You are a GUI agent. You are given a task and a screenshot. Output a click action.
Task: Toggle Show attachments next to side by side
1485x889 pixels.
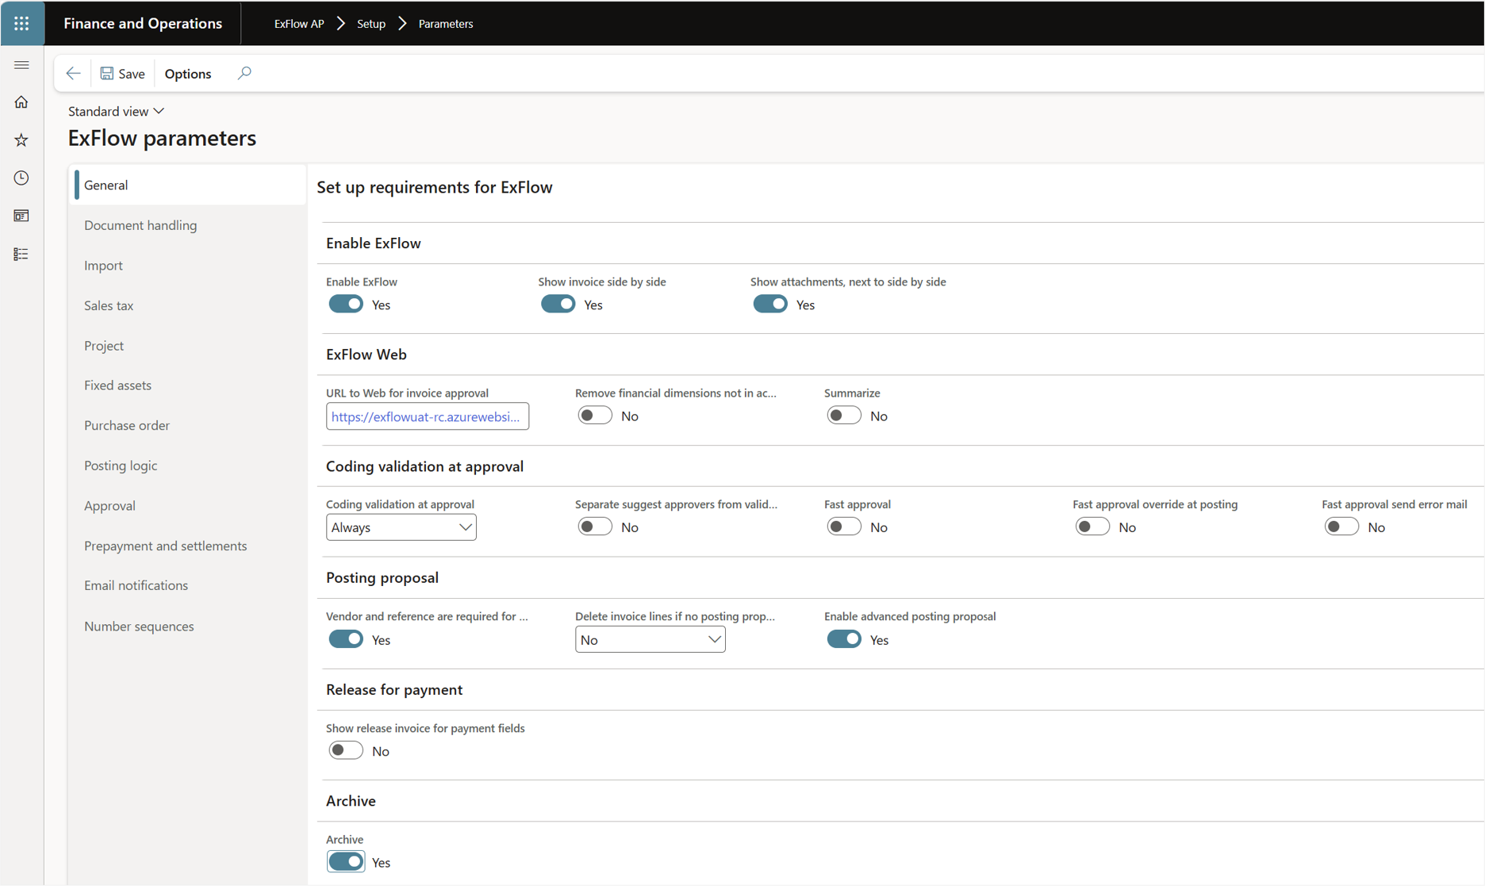[770, 305]
